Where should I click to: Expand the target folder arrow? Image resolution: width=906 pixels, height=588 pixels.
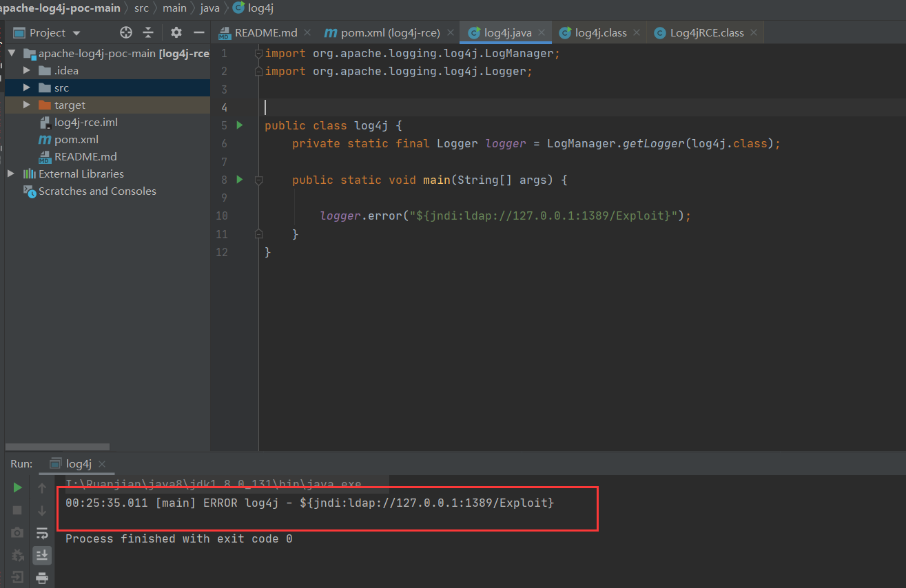click(27, 105)
